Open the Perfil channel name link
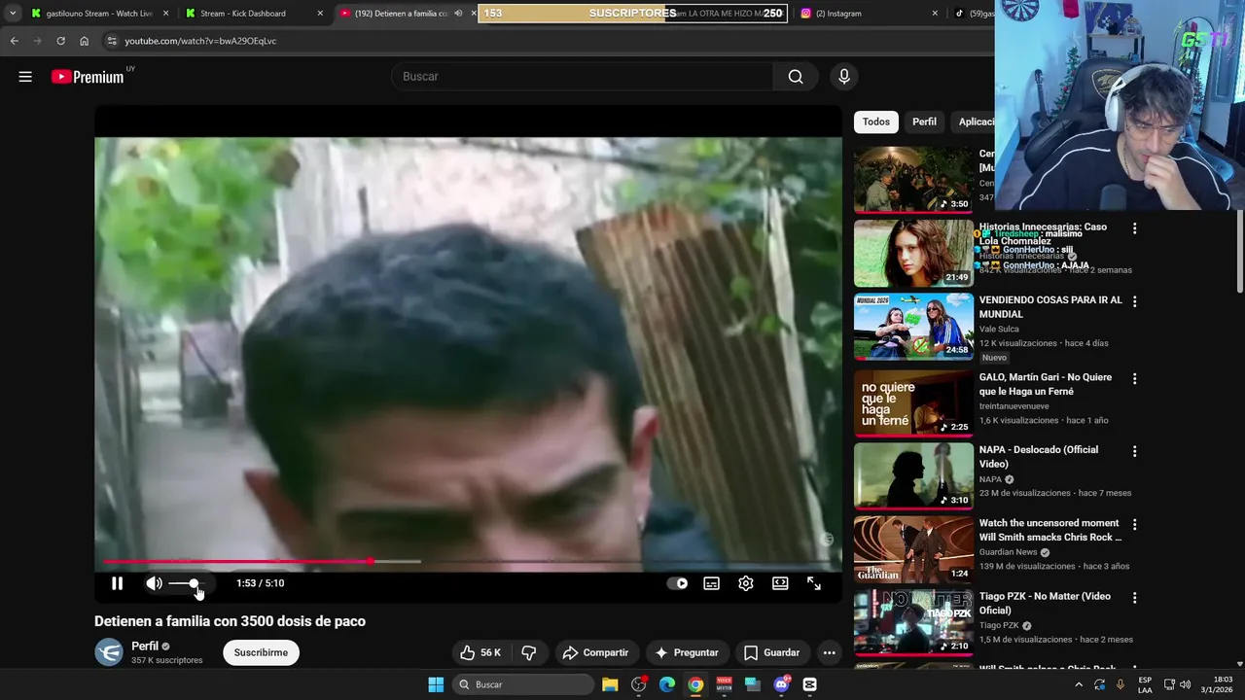The width and height of the screenshot is (1245, 700). coord(145,646)
